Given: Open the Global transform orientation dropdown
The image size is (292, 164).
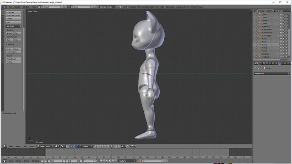Looking at the screenshot, I should [87, 146].
